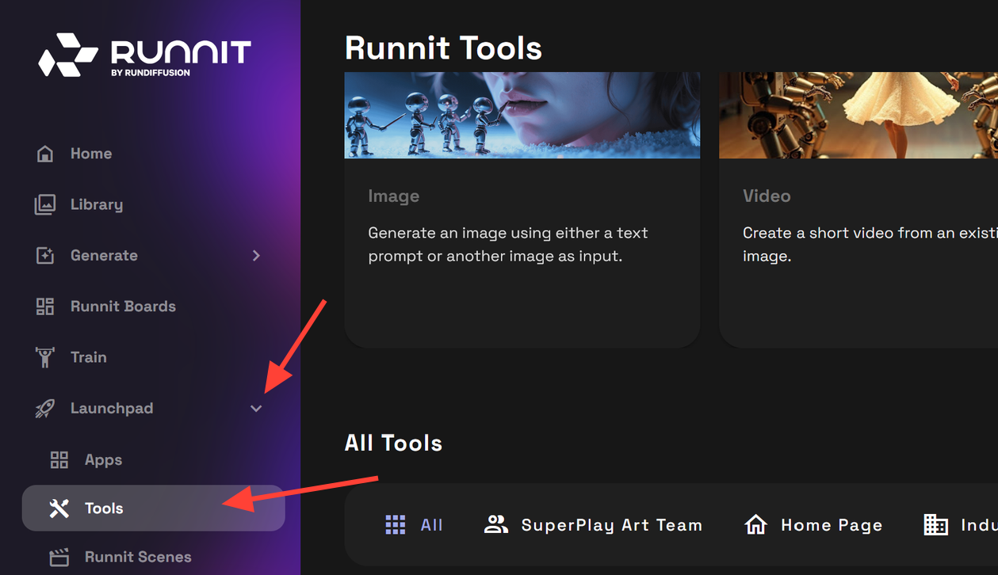998x575 pixels.
Task: Click the building icon in filter bar
Action: [936, 524]
